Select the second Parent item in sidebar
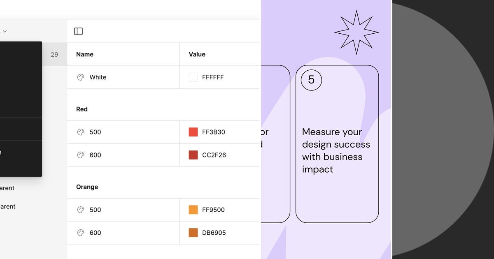494x259 pixels. [7, 206]
